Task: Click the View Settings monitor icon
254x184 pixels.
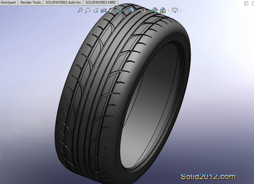Action: (175, 10)
